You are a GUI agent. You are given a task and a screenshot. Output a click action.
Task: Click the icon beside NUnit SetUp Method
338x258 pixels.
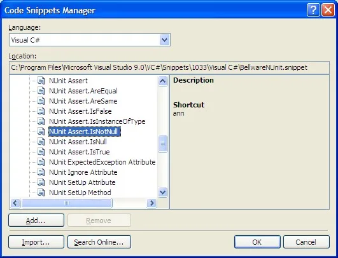[x=41, y=193]
